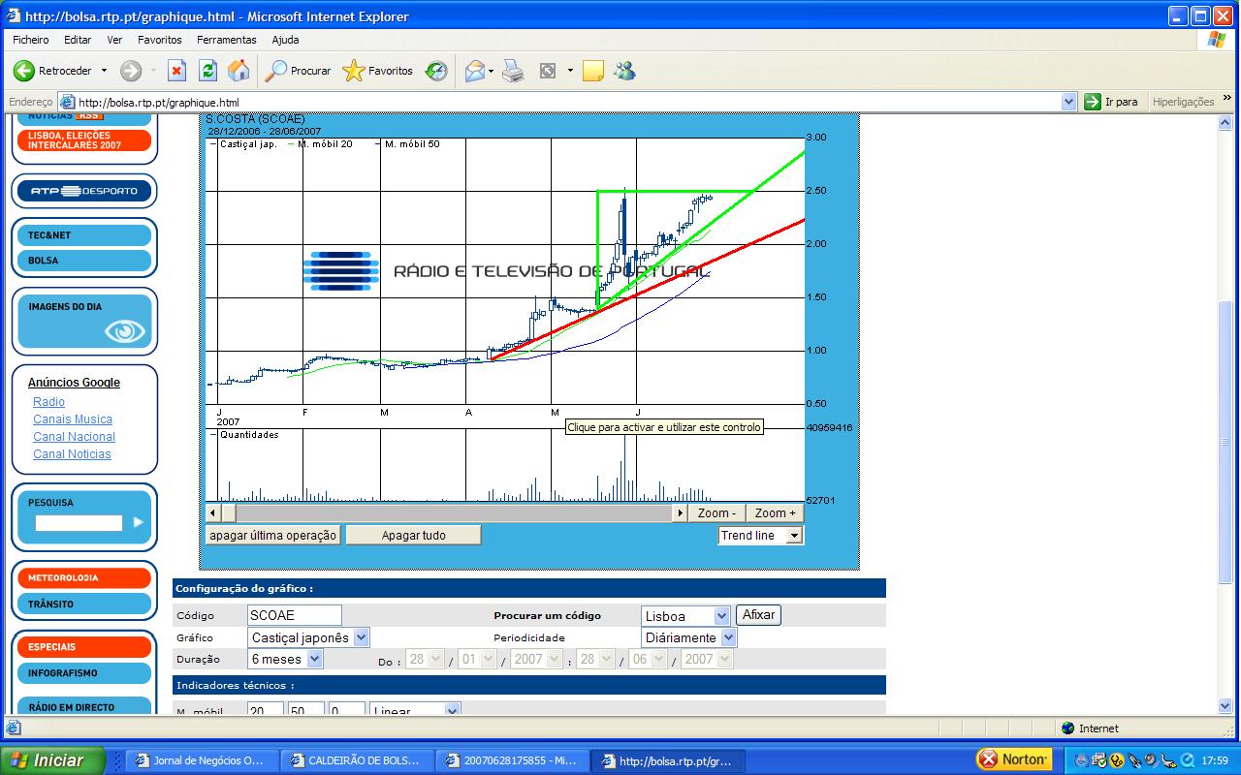Screen dimensions: 1241x775
Task: Open the Editar menu
Action: coord(78,40)
